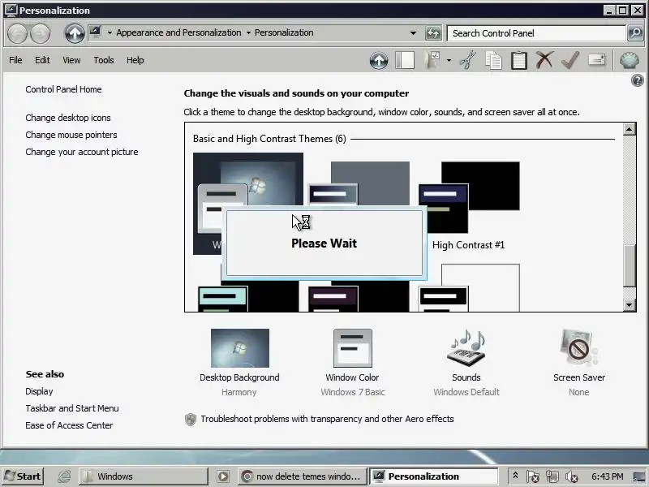Click in Search Control Panel field
The width and height of the screenshot is (649, 487).
[x=536, y=33]
